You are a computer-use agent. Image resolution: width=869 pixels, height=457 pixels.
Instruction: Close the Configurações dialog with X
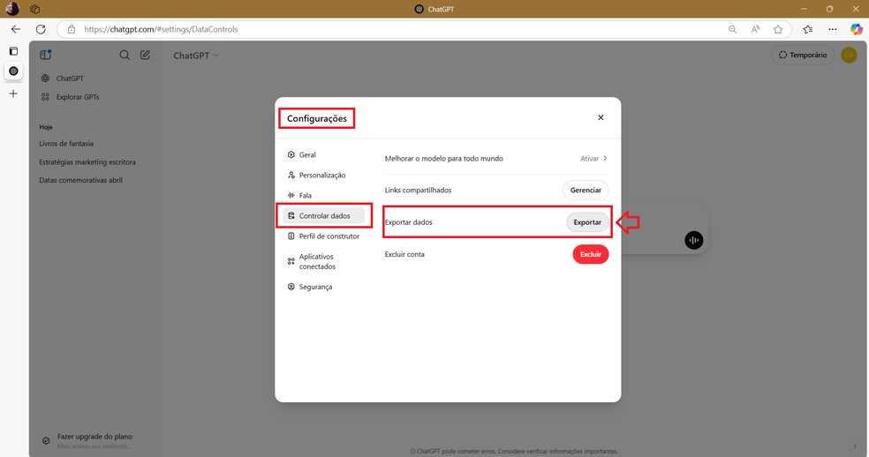[x=601, y=117]
